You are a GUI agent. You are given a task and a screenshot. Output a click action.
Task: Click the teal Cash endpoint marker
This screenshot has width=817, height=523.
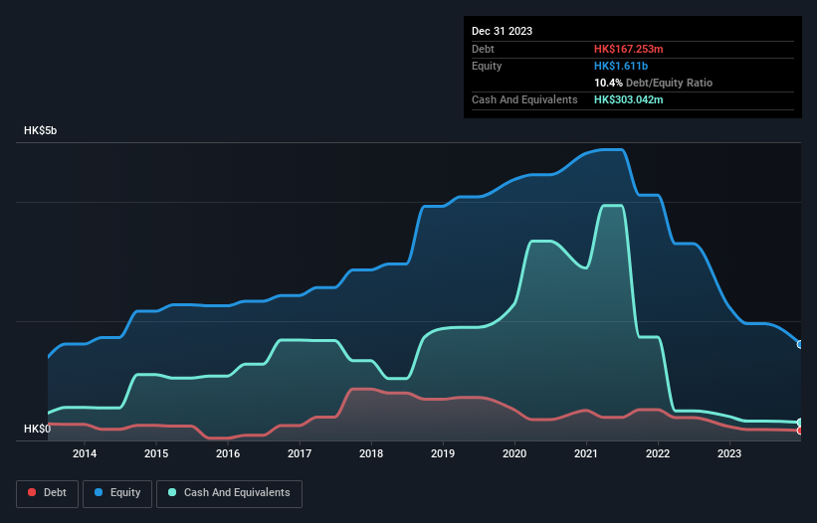(x=800, y=422)
